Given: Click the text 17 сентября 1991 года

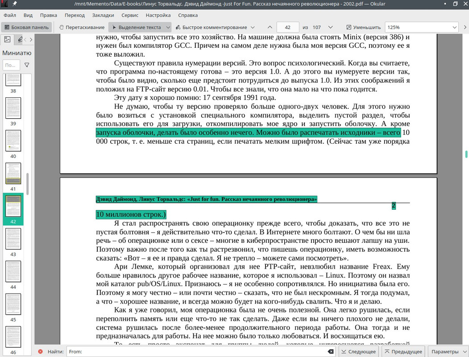Looking at the screenshot, I should [239, 97].
